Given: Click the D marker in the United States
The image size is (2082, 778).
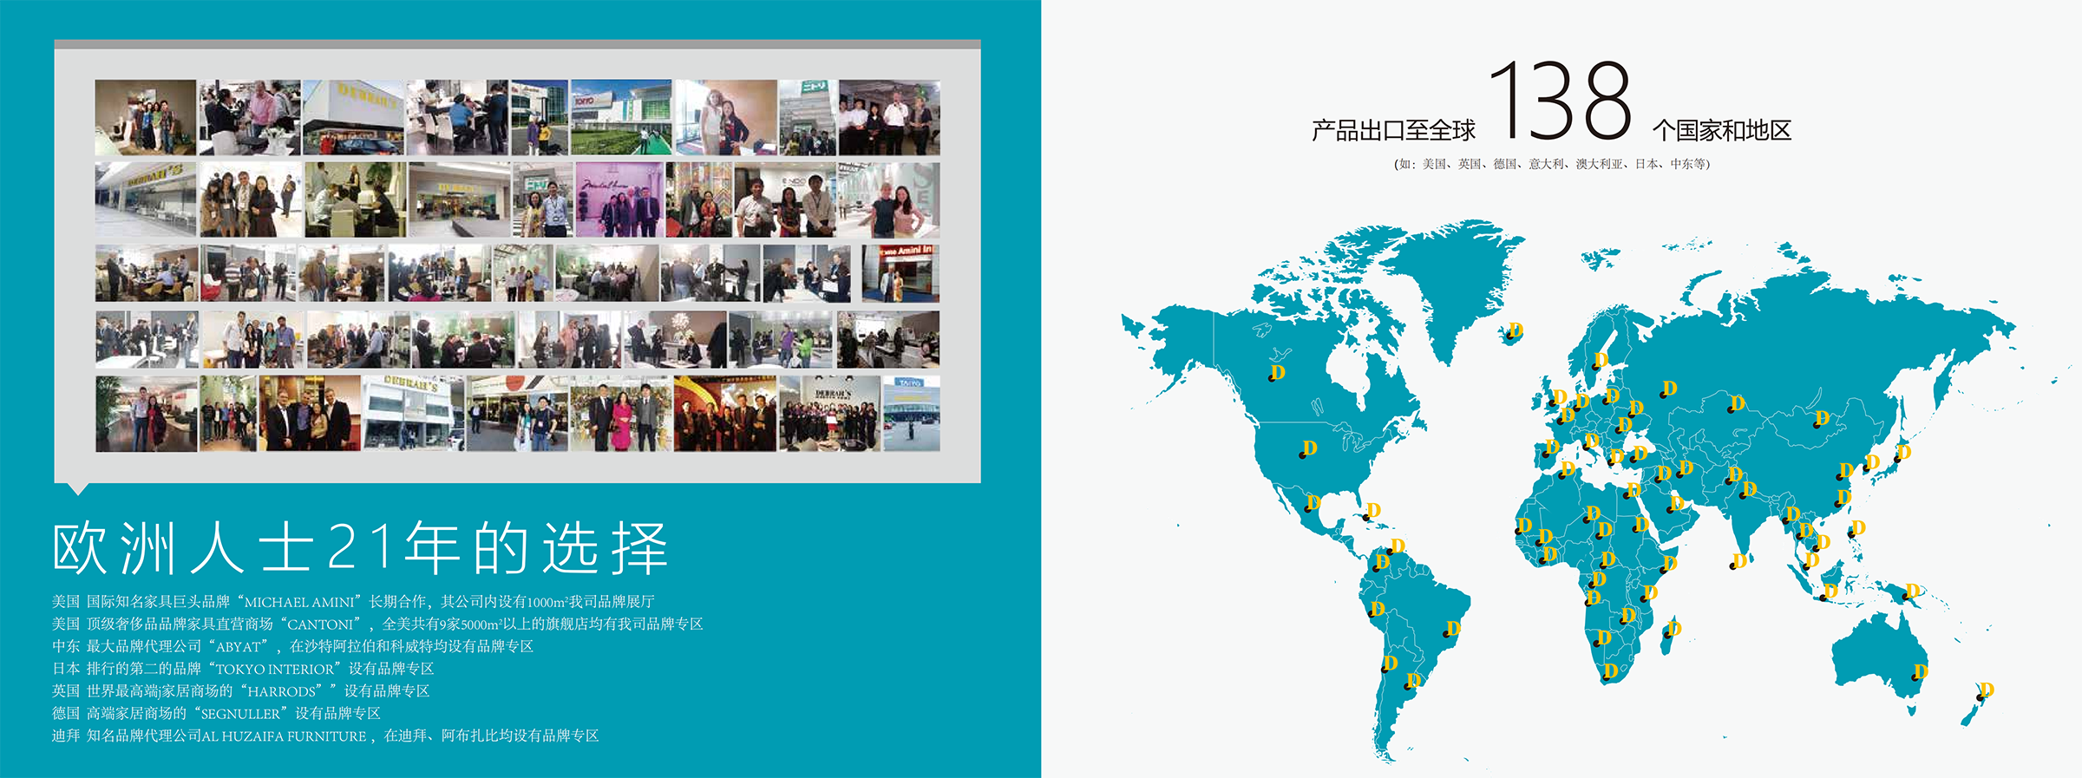Looking at the screenshot, I should pos(1309,448).
